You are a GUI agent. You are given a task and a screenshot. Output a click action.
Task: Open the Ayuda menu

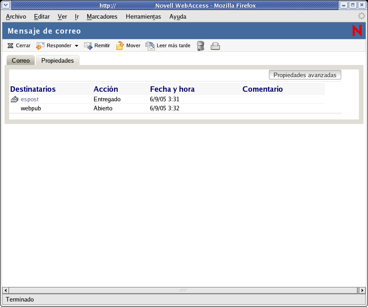click(x=178, y=17)
